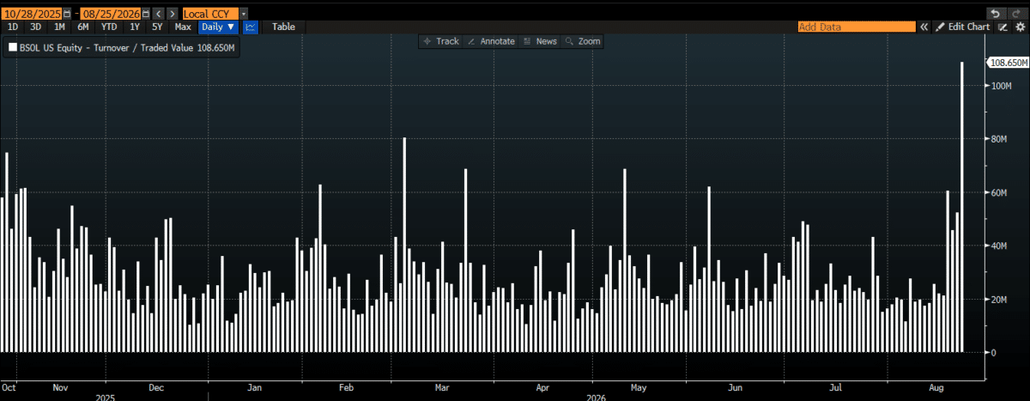The height and width of the screenshot is (401, 1030).
Task: Open the Annotate tool
Action: coord(491,41)
